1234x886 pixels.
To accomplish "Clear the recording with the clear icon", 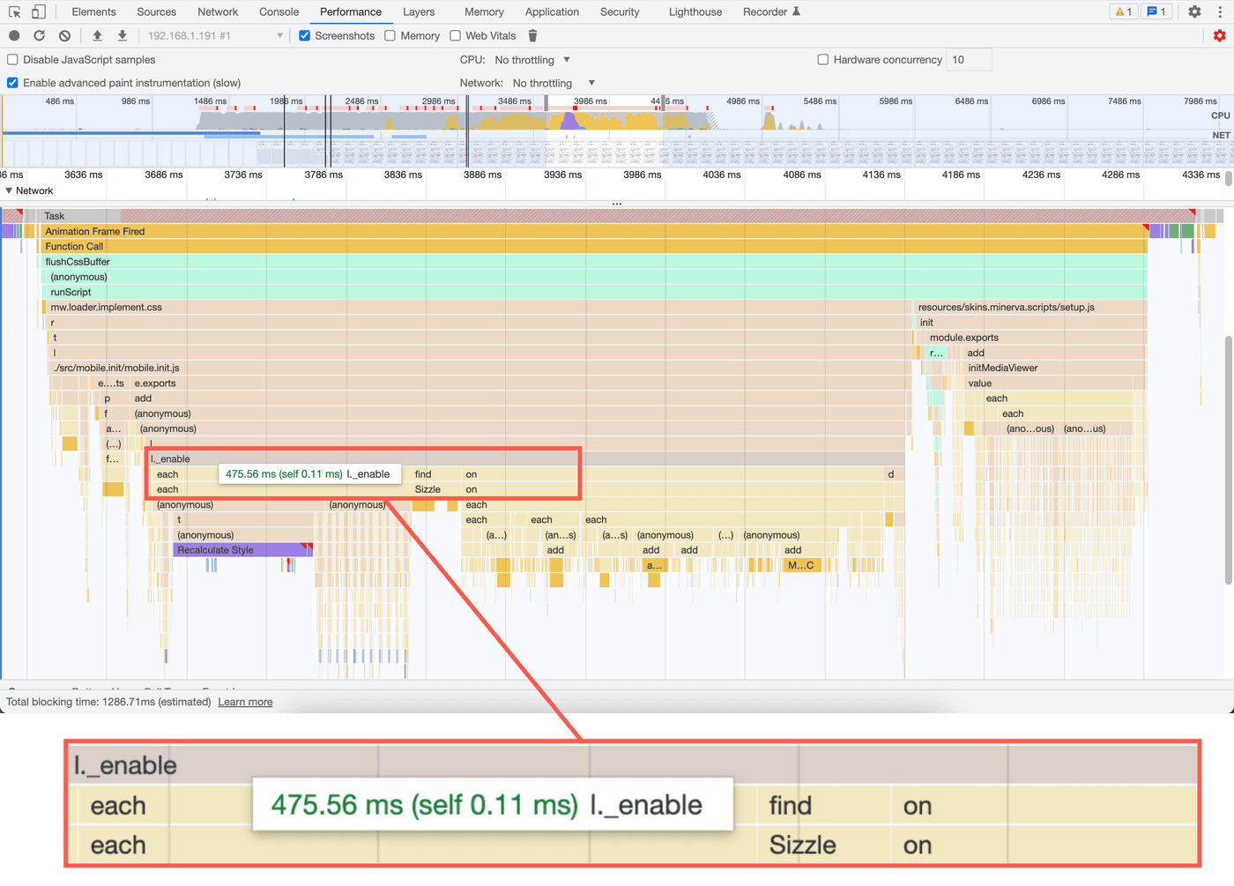I will [64, 35].
